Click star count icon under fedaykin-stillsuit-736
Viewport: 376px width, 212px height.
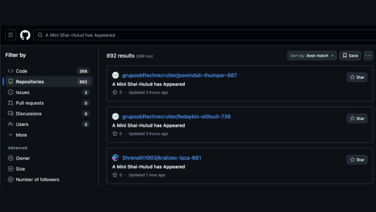pyautogui.click(x=115, y=134)
